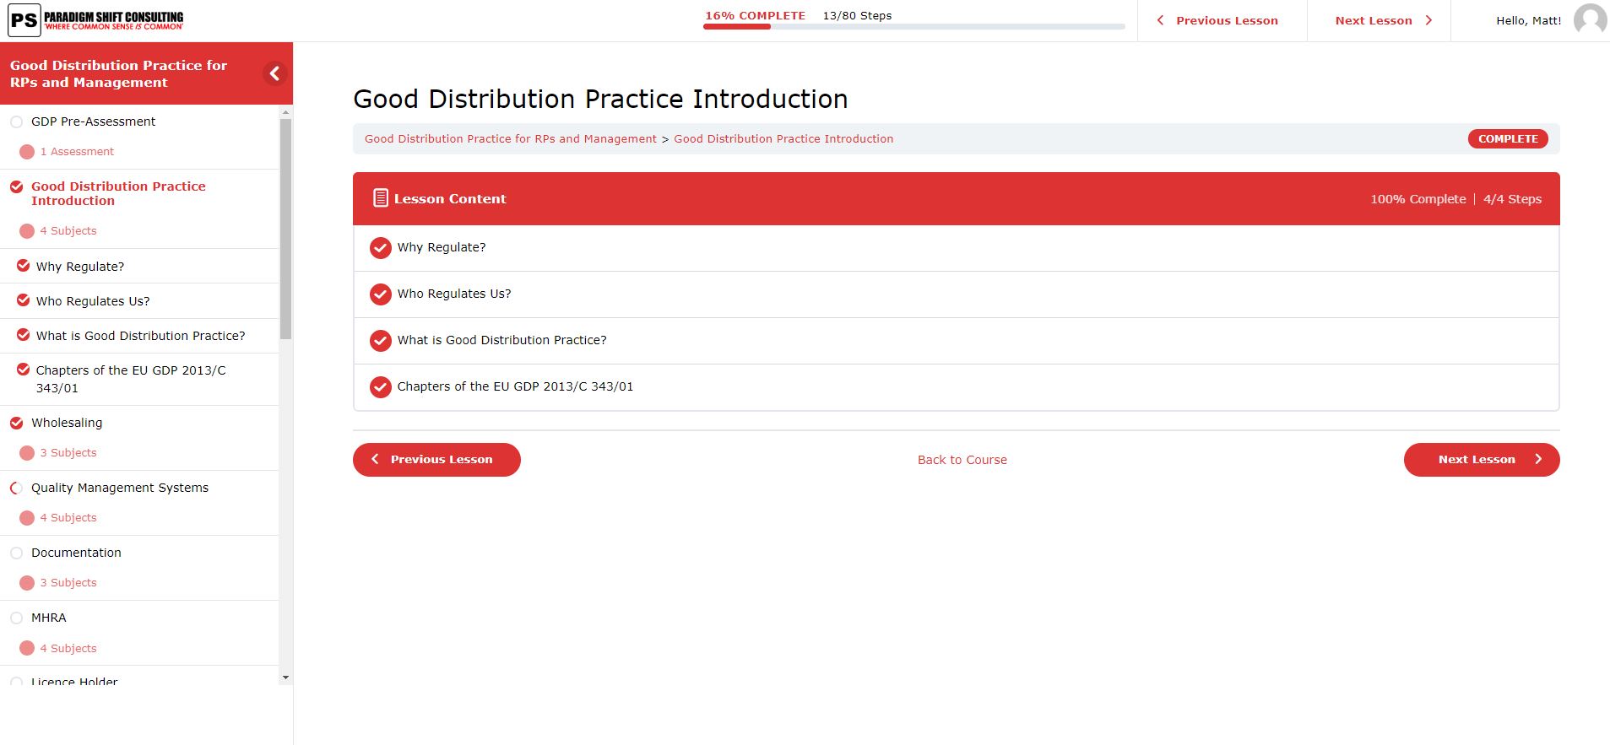Screen dimensions: 1610x745
Task: Click the Paradigm Shift Consulting logo
Action: pyautogui.click(x=95, y=20)
